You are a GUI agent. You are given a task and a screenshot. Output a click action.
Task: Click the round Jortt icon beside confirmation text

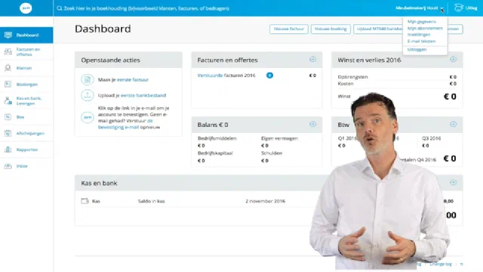[x=88, y=117]
